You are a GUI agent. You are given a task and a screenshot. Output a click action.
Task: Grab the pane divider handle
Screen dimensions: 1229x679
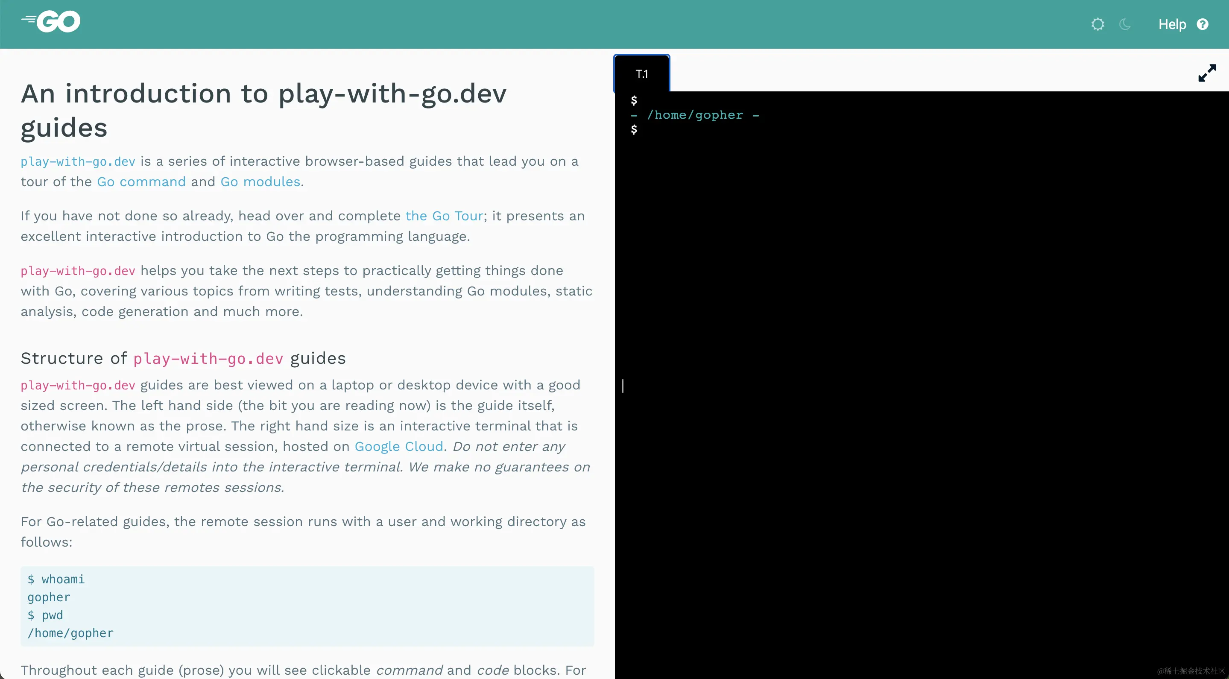(622, 386)
